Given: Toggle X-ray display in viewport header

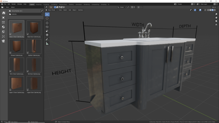Looking at the screenshot, I should (x=205, y=10).
